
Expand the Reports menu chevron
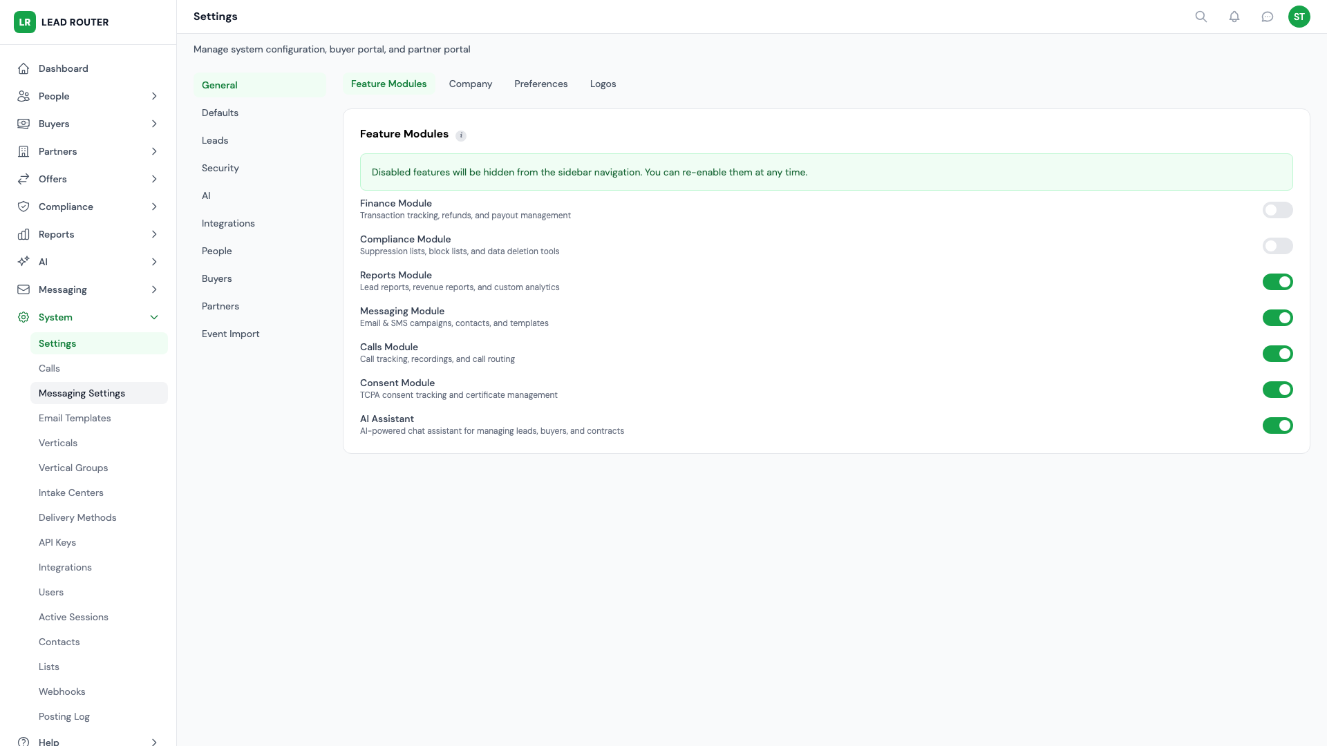pos(154,234)
